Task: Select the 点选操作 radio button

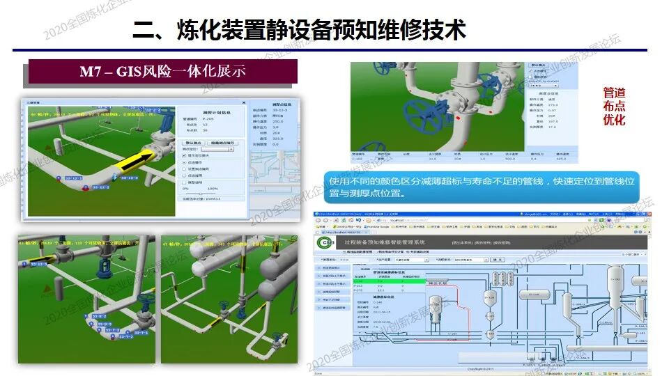Action: [x=184, y=162]
